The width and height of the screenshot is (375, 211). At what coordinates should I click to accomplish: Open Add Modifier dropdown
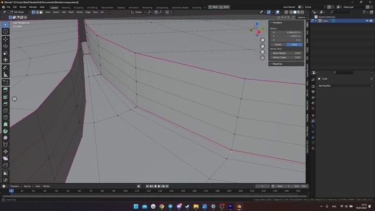coord(345,86)
